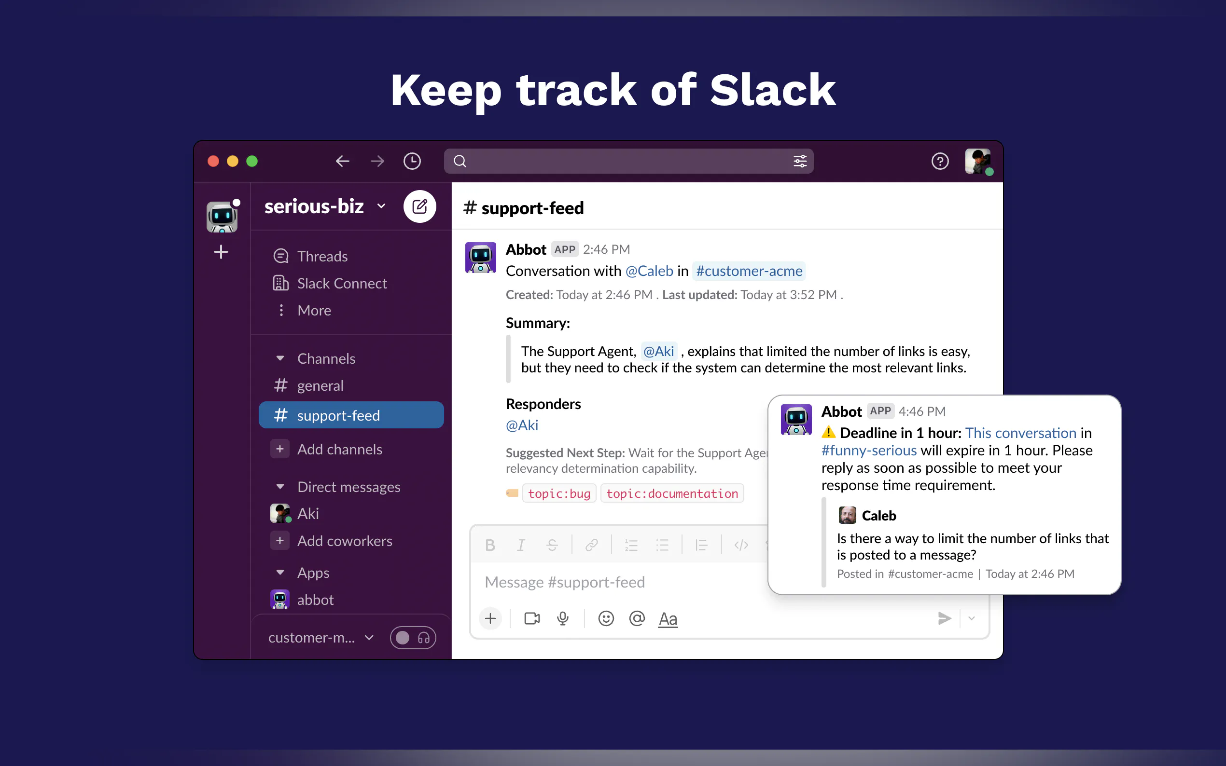The width and height of the screenshot is (1226, 766).
Task: Click the mention @ icon
Action: 637,618
